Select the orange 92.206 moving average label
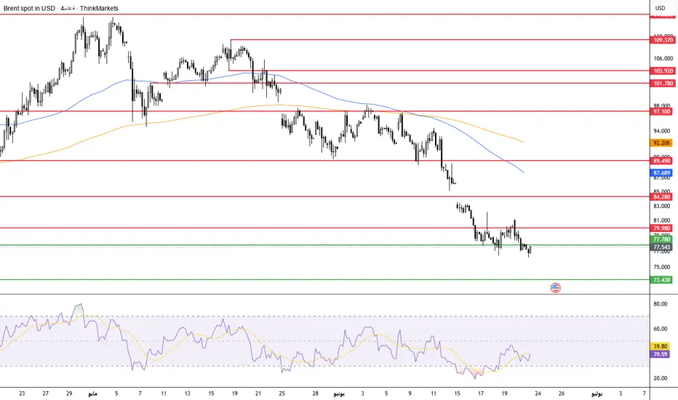The image size is (678, 400). pos(661,143)
